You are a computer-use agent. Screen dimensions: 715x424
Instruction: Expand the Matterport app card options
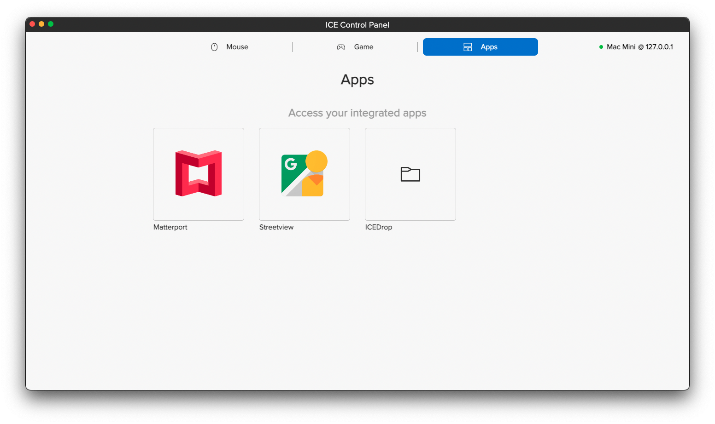point(198,174)
